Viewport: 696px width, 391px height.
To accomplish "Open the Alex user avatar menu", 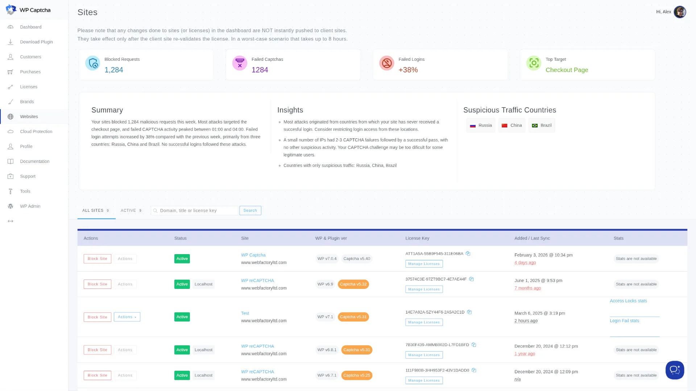I will point(680,12).
